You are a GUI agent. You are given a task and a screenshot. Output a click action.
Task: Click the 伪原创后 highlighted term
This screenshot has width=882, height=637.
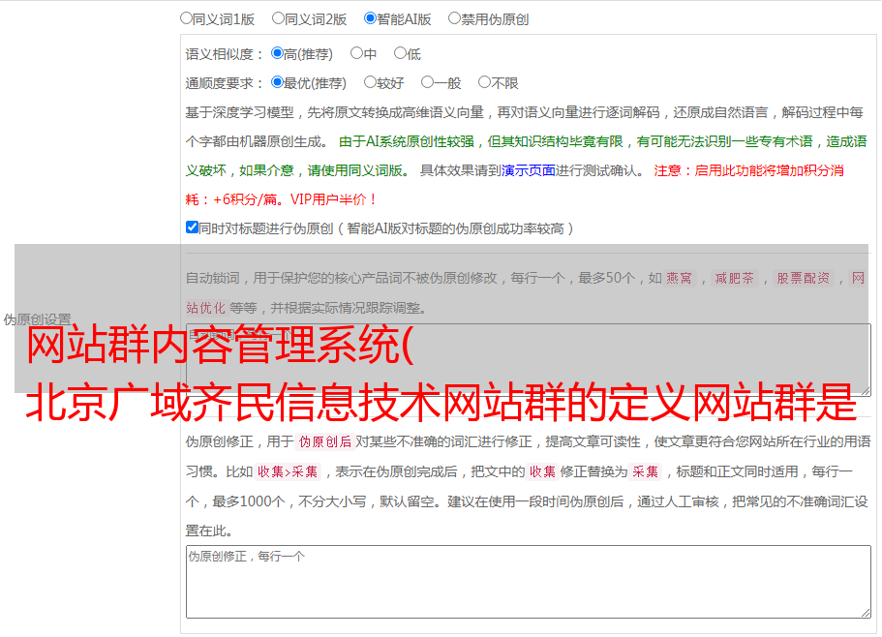(x=324, y=441)
